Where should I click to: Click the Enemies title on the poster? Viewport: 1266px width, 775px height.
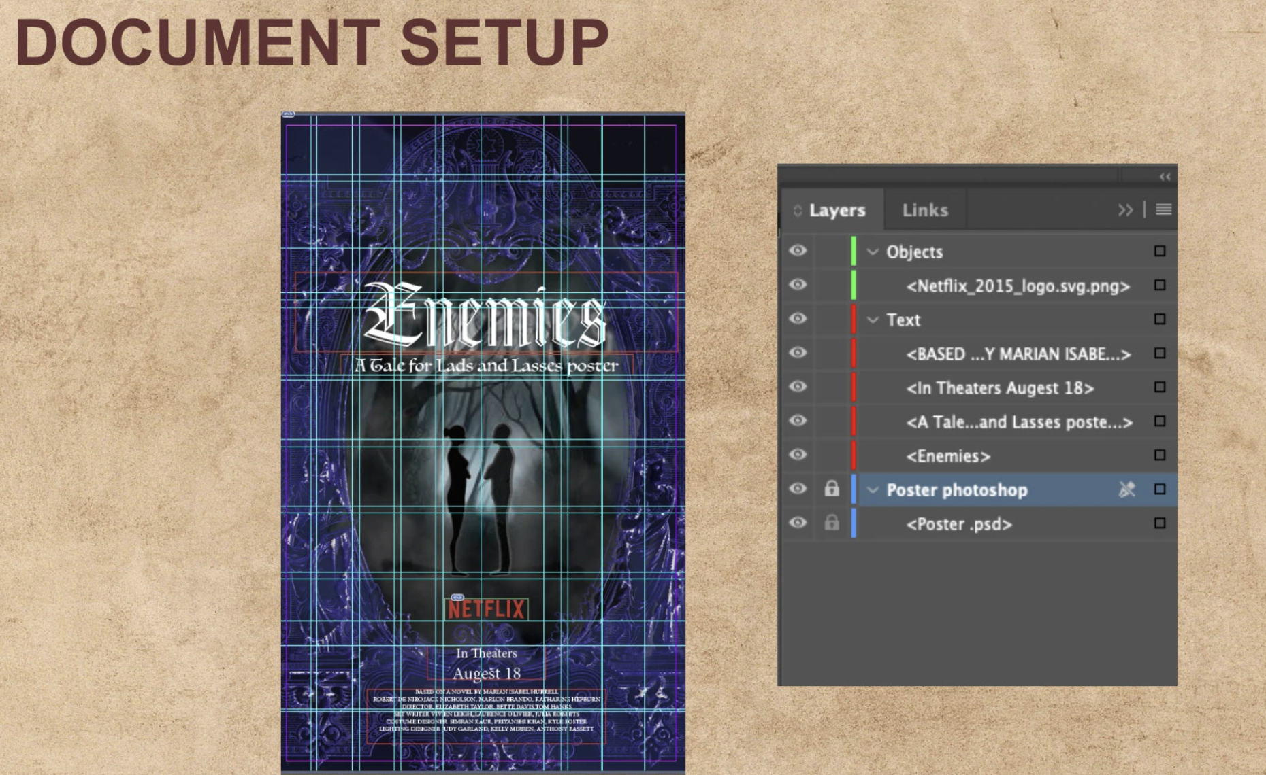tap(485, 315)
